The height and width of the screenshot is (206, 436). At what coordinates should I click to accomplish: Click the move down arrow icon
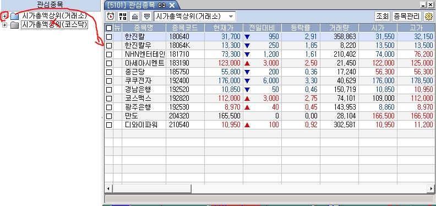point(146,17)
